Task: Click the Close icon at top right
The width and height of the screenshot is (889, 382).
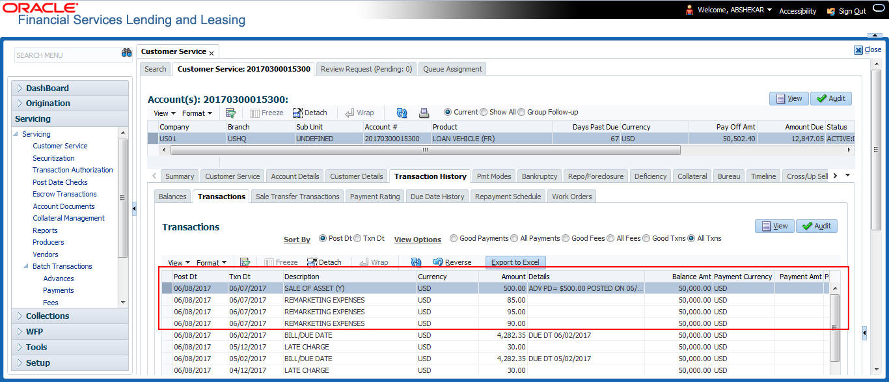Action: click(x=858, y=49)
